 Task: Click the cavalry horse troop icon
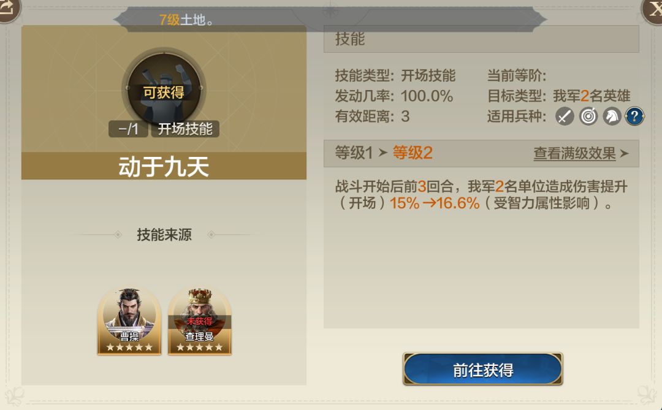pos(611,116)
